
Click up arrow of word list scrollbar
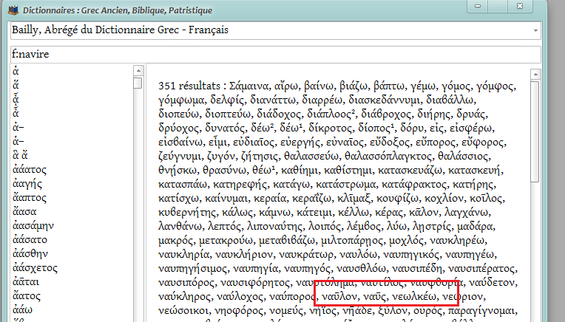click(138, 70)
